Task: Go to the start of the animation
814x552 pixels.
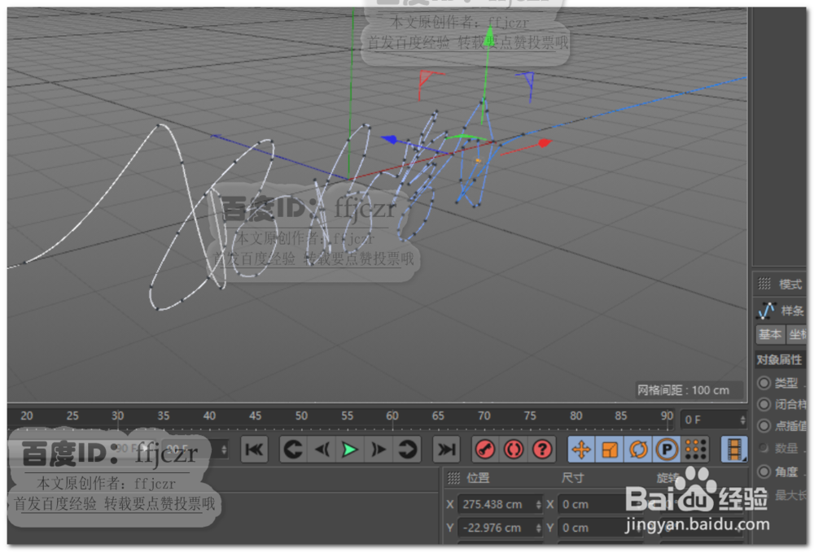Action: click(254, 450)
